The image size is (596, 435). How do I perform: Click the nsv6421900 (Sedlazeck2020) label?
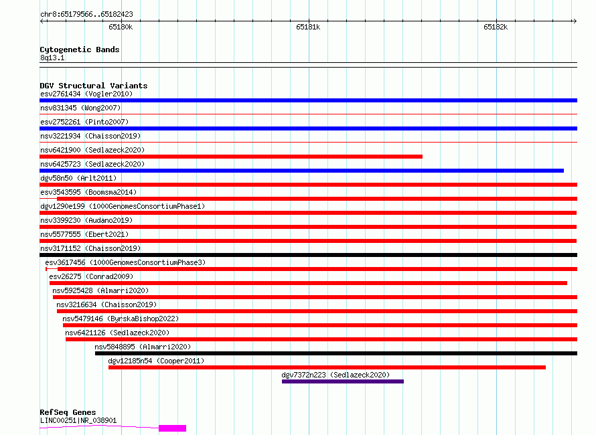[92, 150]
